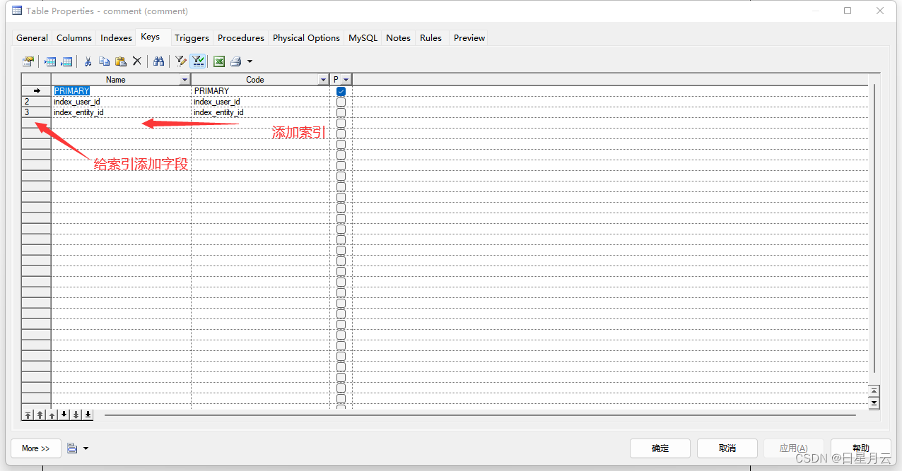
Task: Select row header number 2
Action: pyautogui.click(x=36, y=102)
